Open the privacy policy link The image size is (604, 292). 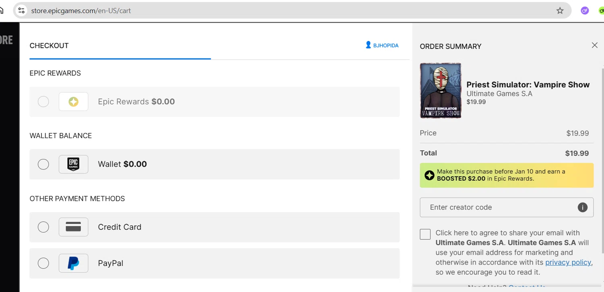click(568, 262)
